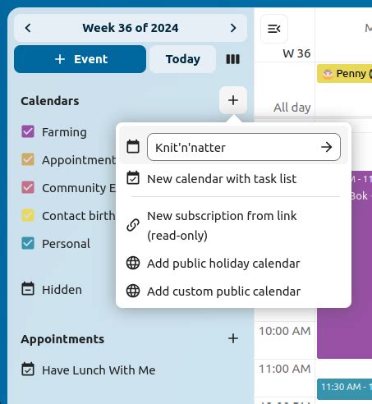The height and width of the screenshot is (404, 372).
Task: Toggle the yellow Contact birthdays checkbox
Action: pos(28,215)
